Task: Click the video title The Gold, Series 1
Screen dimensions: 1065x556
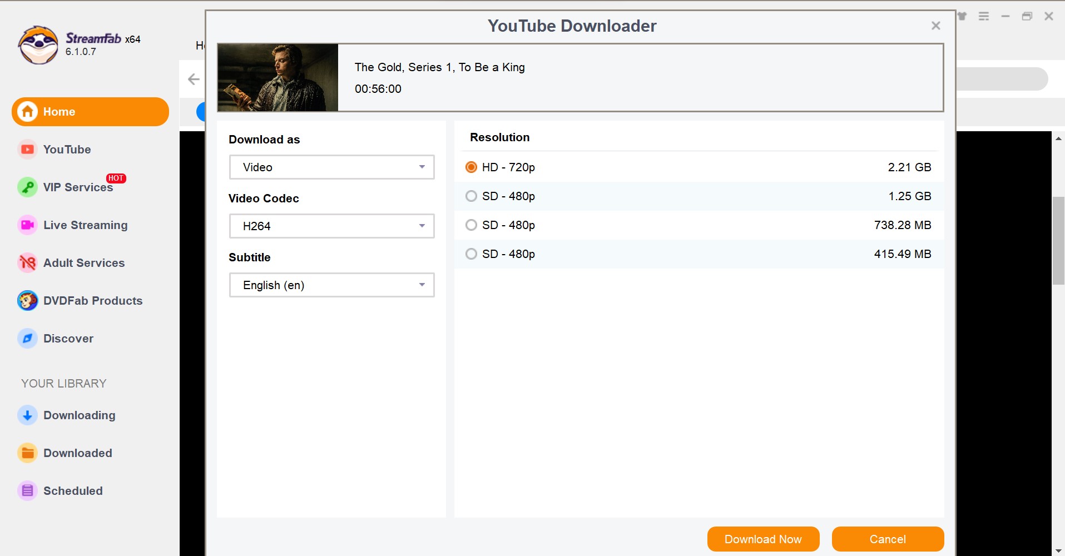Action: (439, 67)
